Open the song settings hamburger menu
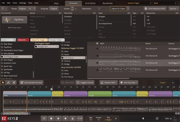This screenshot has height=122, width=180. click(x=116, y=118)
